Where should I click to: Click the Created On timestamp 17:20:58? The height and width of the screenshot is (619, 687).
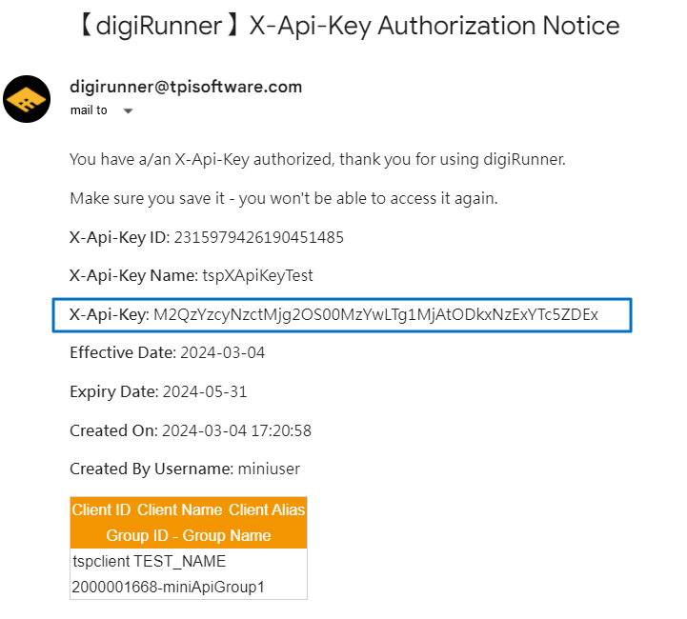[x=284, y=430]
